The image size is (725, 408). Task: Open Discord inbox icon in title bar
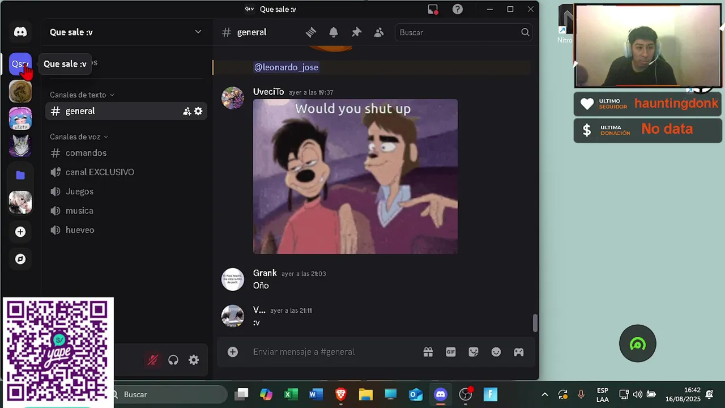[x=433, y=9]
